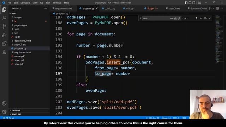
Task: Click the editor minimap
Action: [x=219, y=39]
